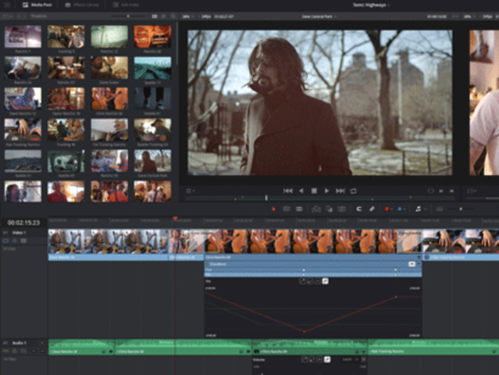The height and width of the screenshot is (375, 499).
Task: Click the audio note icon in toolbar
Action: (418, 209)
